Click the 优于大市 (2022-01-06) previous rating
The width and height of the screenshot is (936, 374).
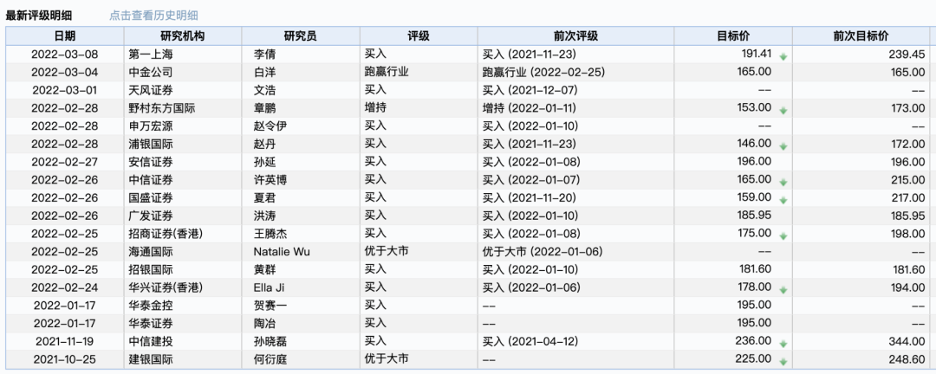(543, 251)
